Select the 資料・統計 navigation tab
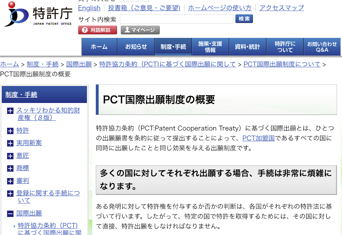The height and width of the screenshot is (235, 342). coord(248,47)
